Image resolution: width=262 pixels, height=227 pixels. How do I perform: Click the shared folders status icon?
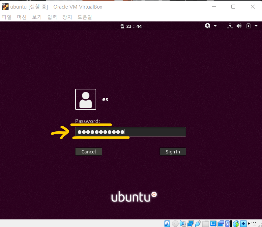tap(206, 224)
